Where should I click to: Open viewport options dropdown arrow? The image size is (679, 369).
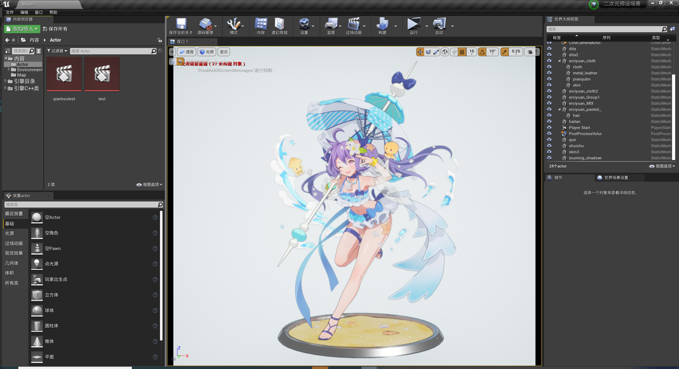[x=172, y=52]
